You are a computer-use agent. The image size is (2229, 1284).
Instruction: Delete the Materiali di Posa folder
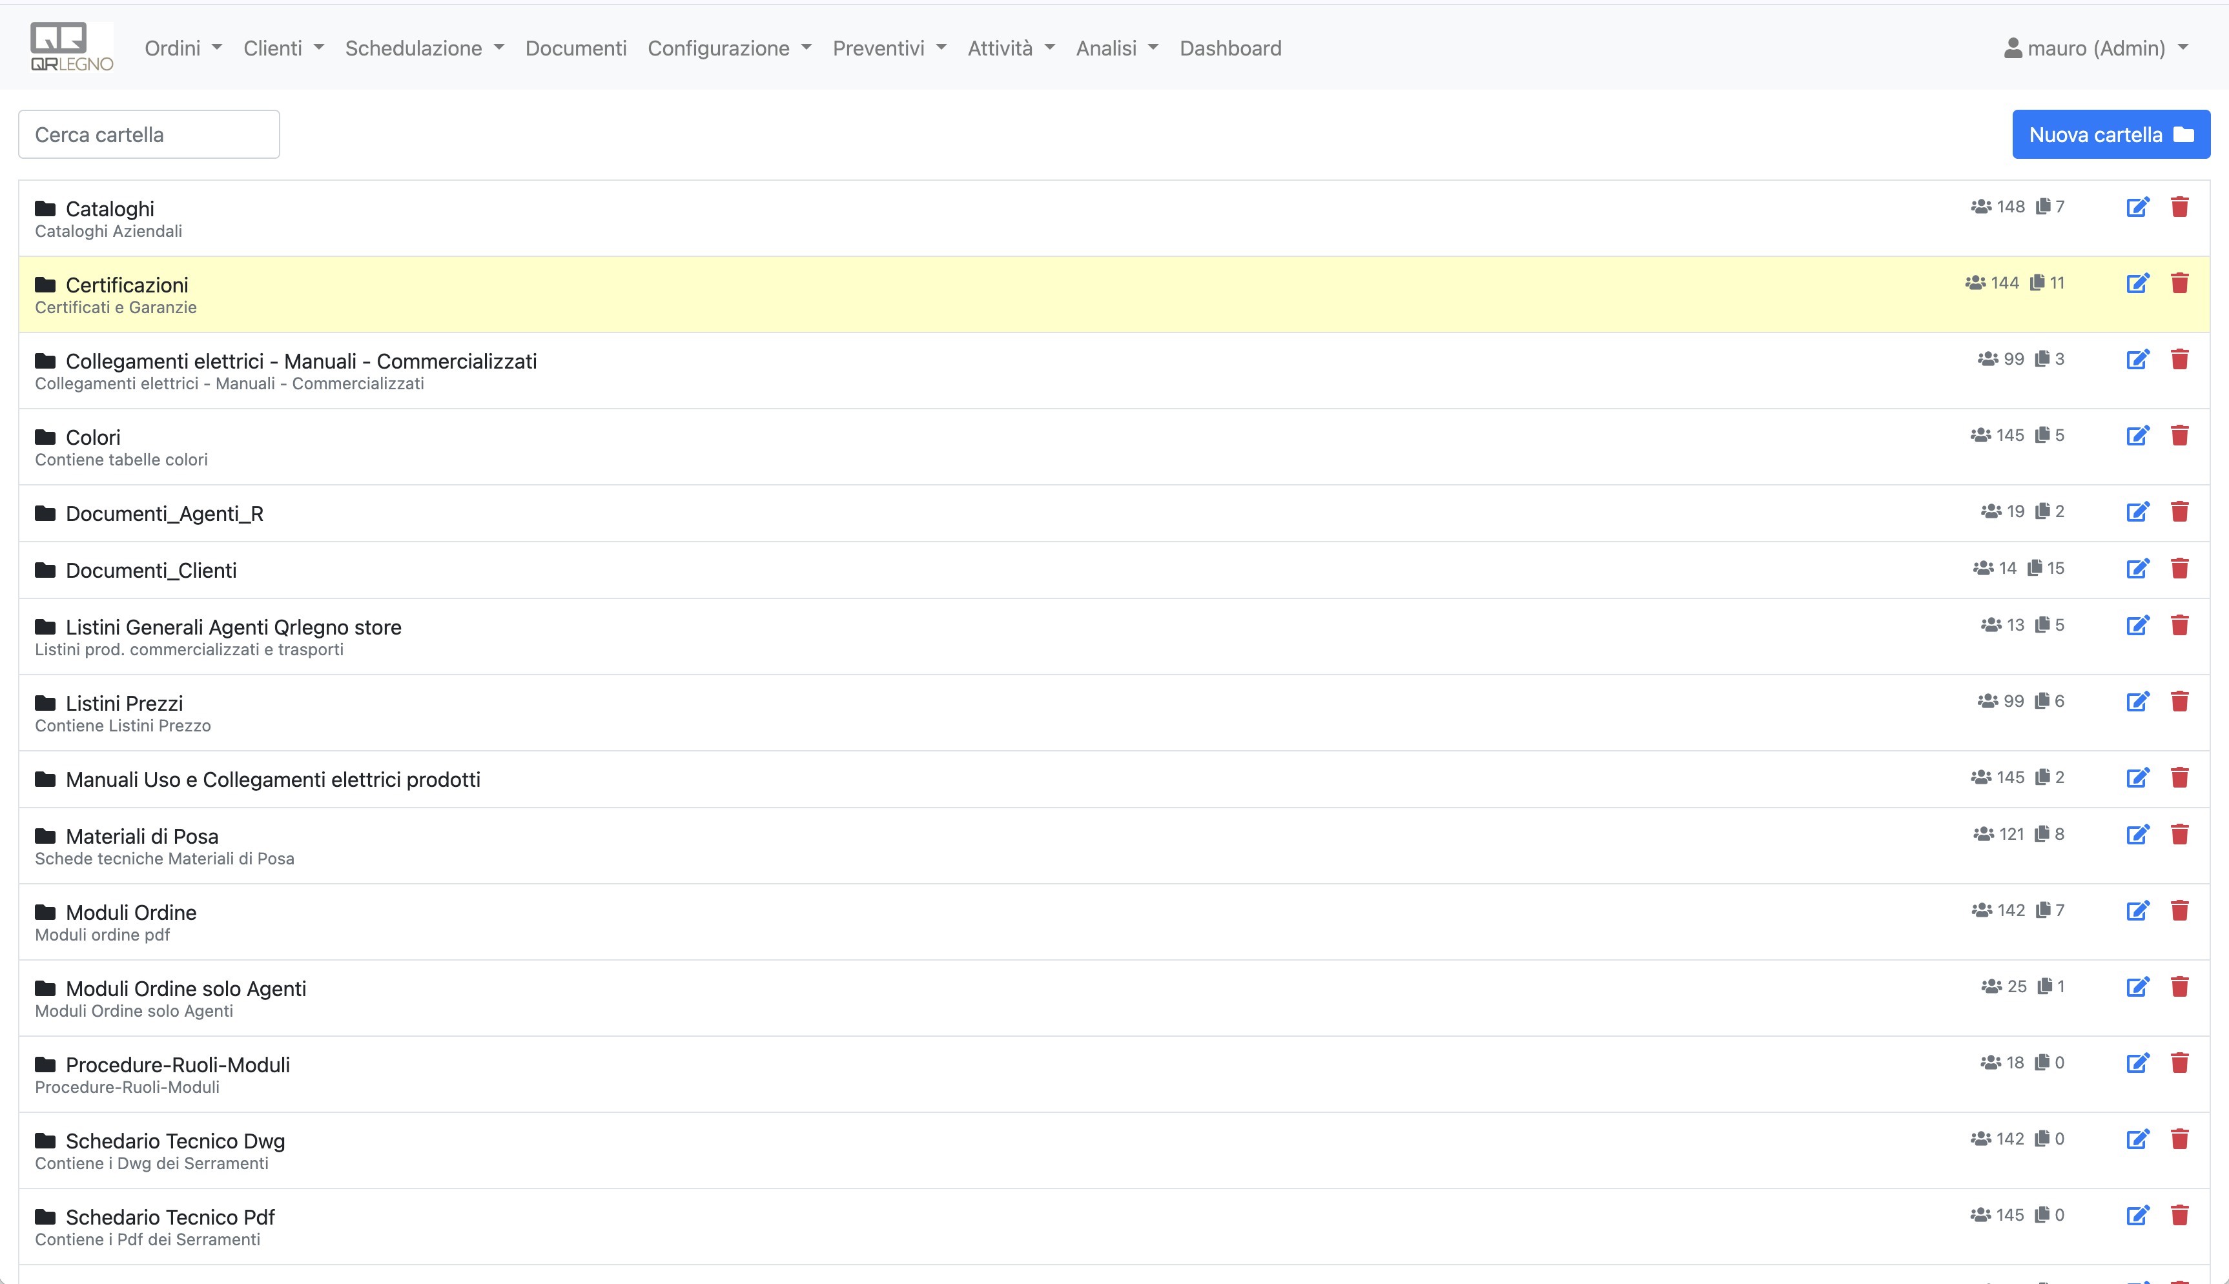(x=2180, y=834)
